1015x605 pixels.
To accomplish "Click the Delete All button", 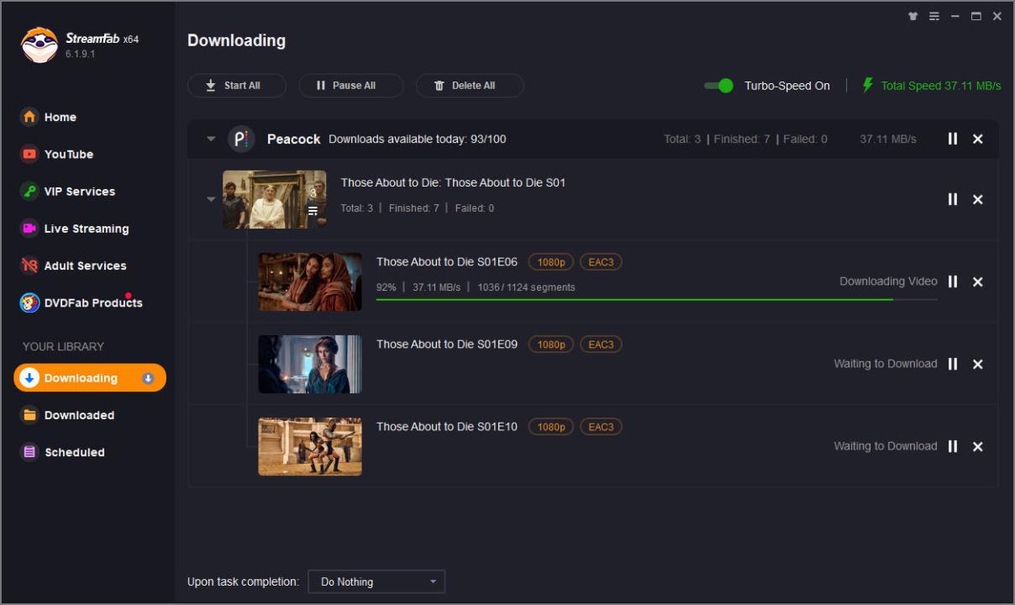I will coord(470,86).
